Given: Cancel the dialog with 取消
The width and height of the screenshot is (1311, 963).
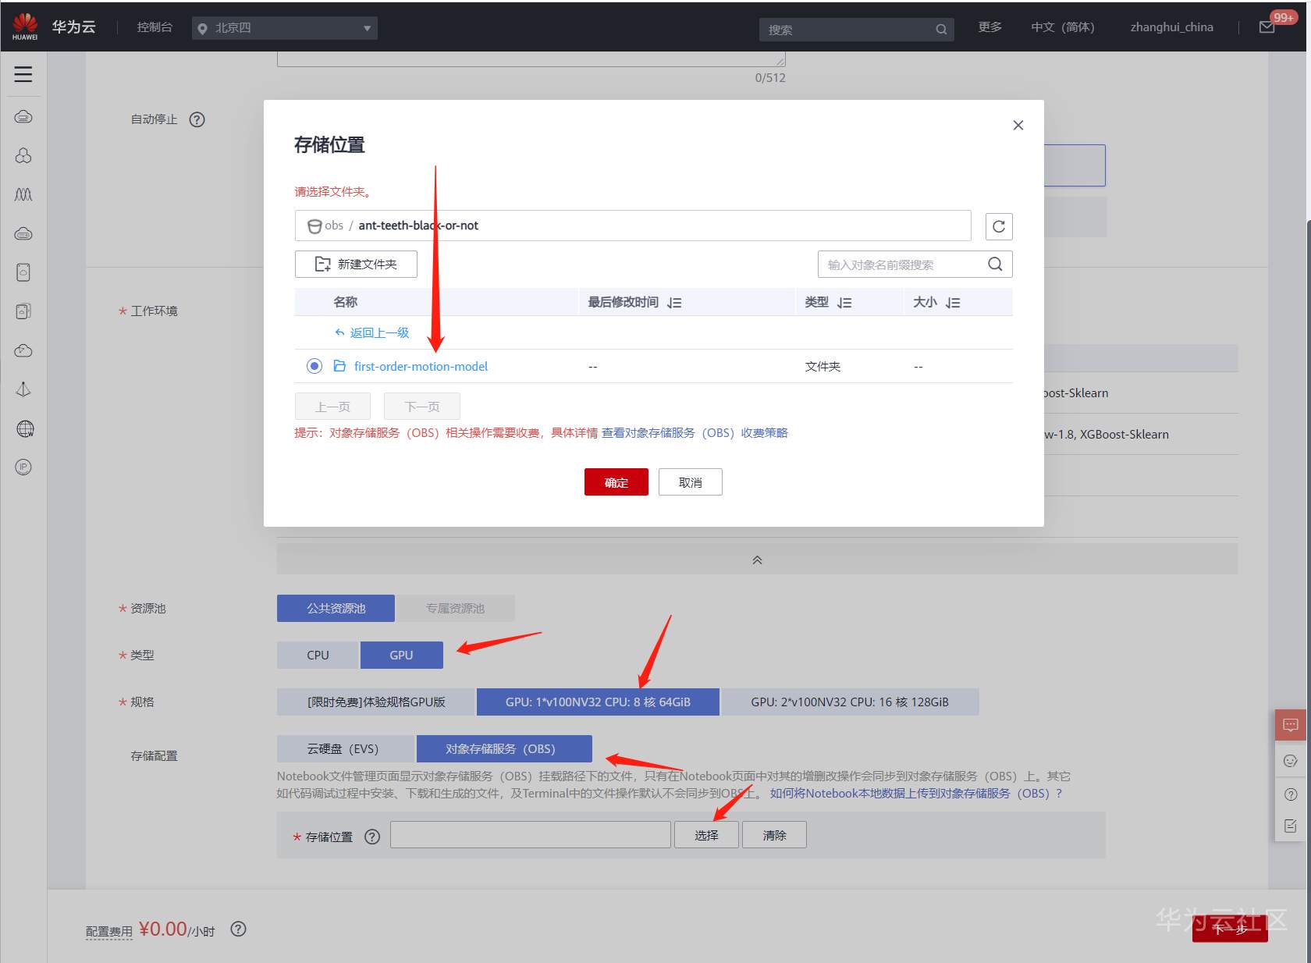Looking at the screenshot, I should coord(691,482).
